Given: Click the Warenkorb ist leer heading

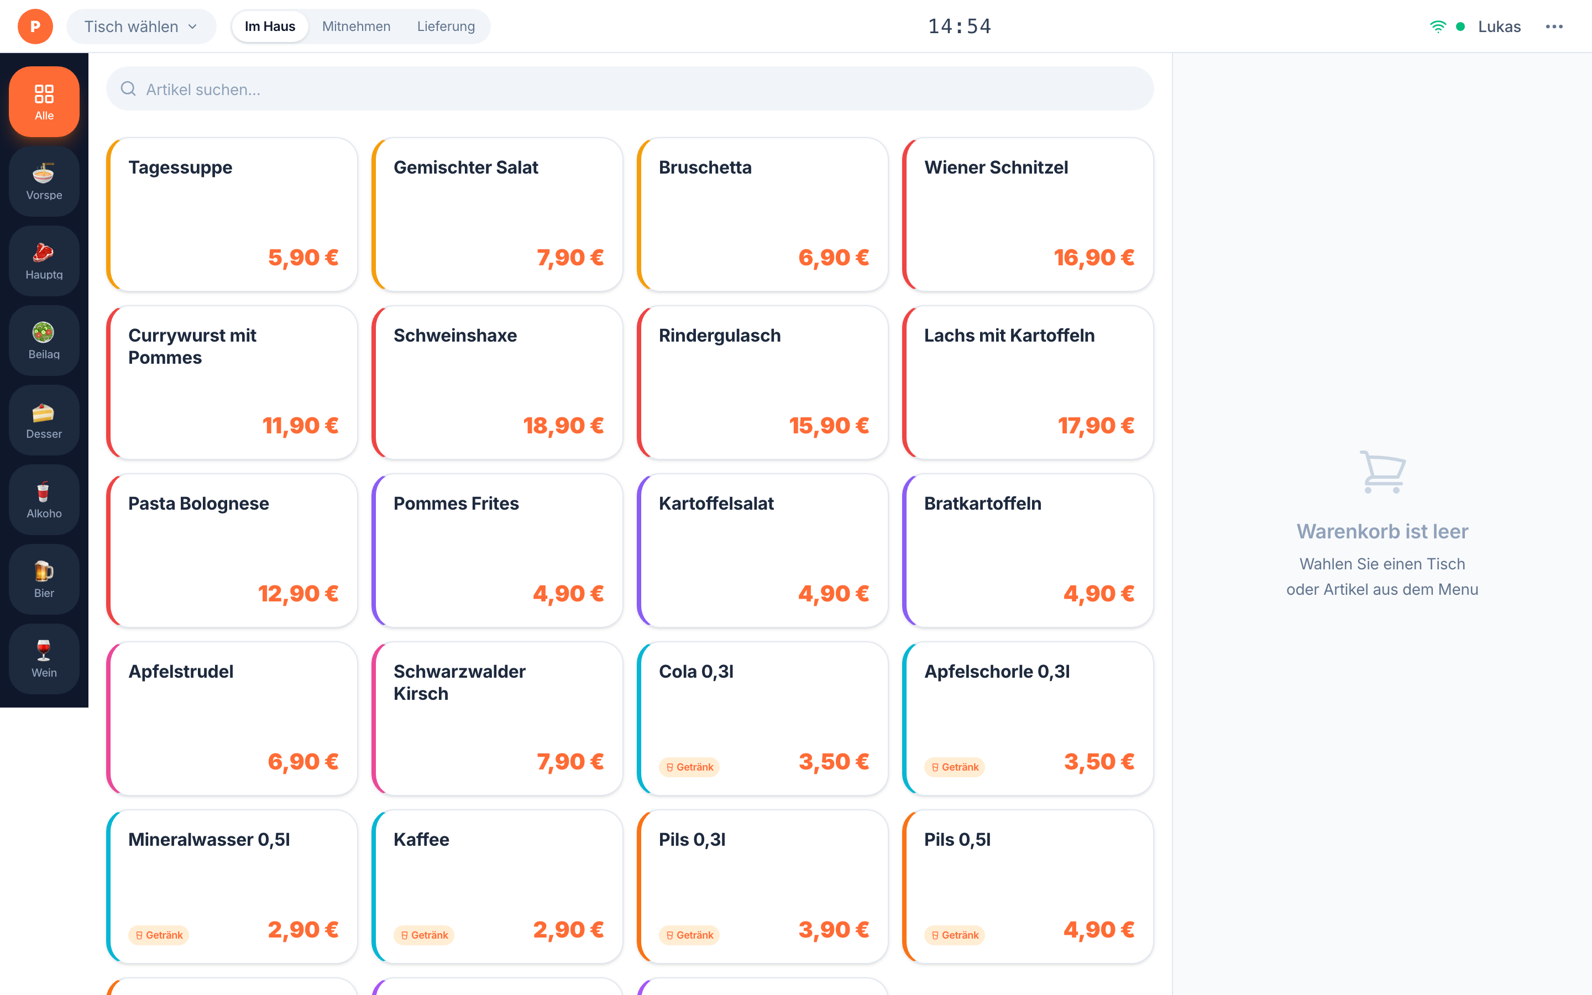Looking at the screenshot, I should [1382, 531].
